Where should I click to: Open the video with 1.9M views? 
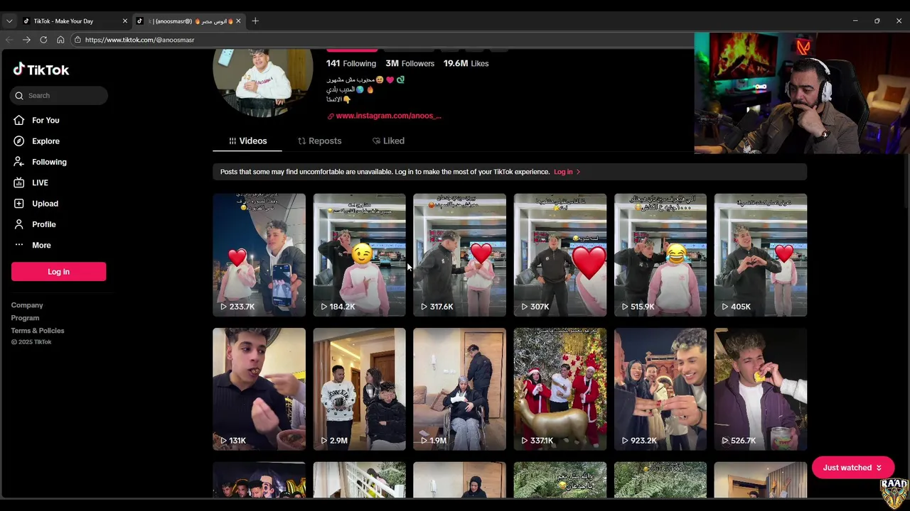459,389
